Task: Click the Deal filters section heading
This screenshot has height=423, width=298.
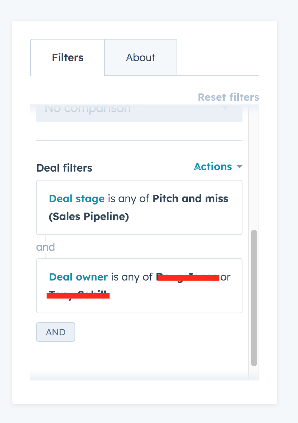Action: (64, 168)
